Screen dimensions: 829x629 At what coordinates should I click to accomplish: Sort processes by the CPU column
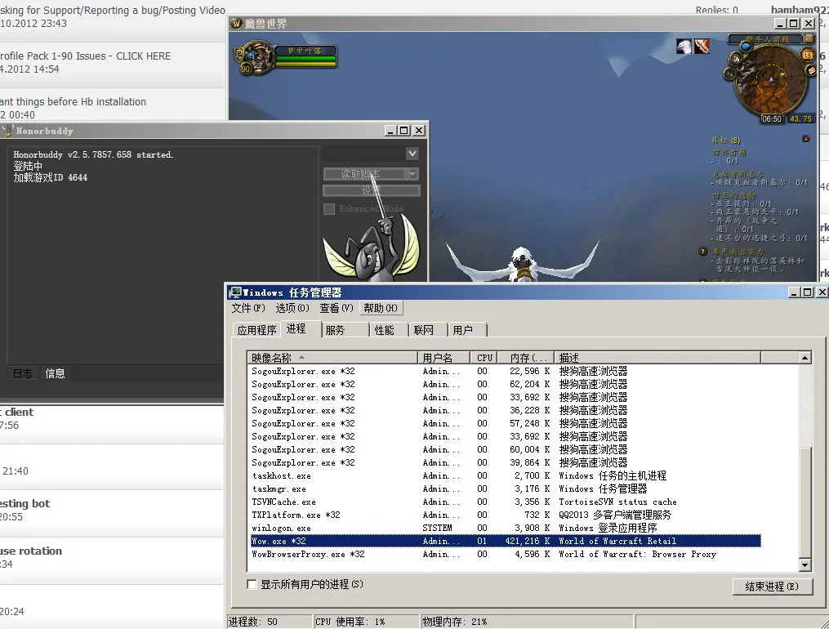pyautogui.click(x=484, y=358)
